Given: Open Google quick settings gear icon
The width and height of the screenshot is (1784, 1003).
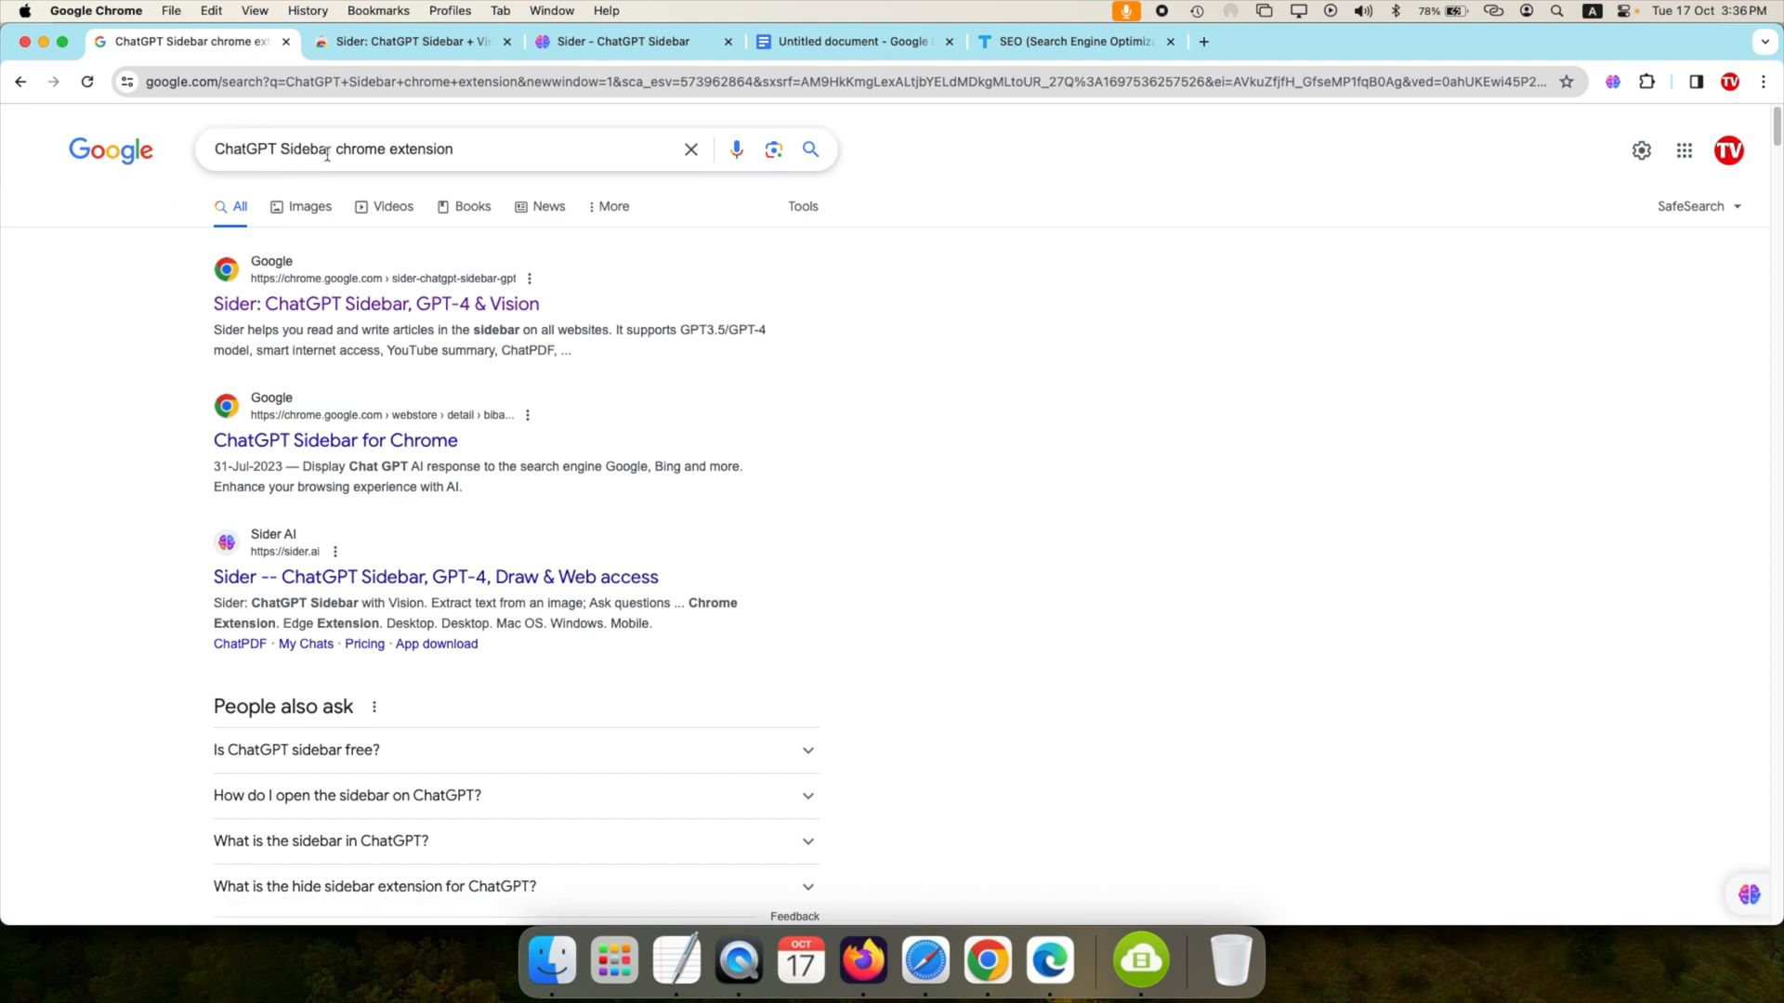Looking at the screenshot, I should (1642, 150).
